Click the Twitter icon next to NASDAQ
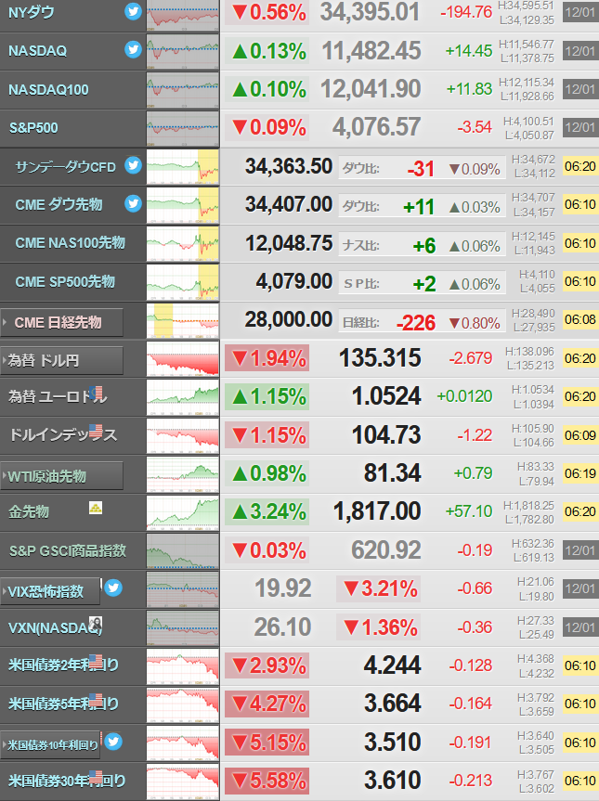The image size is (599, 801). (x=133, y=49)
